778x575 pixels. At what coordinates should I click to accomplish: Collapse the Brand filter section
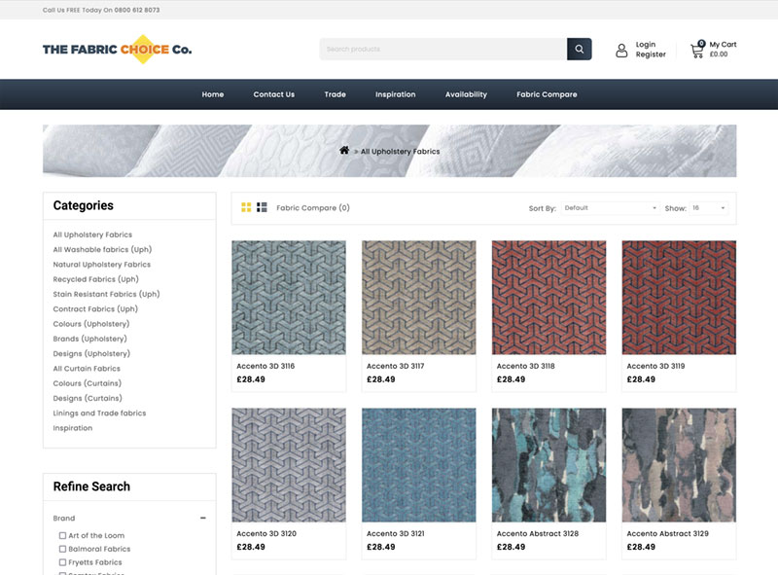click(203, 518)
